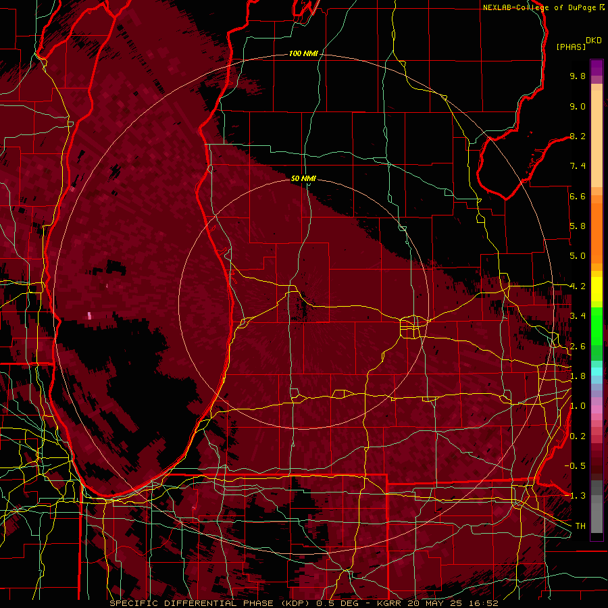This screenshot has width=608, height=608.
Task: Pick the pink segment of the color bar
Action: (597, 409)
